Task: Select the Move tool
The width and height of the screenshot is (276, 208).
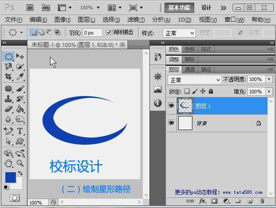Action: point(20,56)
